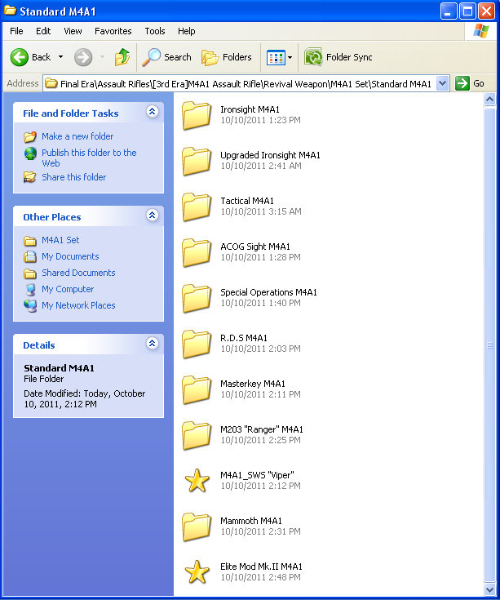Open the Back button history dropdown arrow

coord(60,57)
